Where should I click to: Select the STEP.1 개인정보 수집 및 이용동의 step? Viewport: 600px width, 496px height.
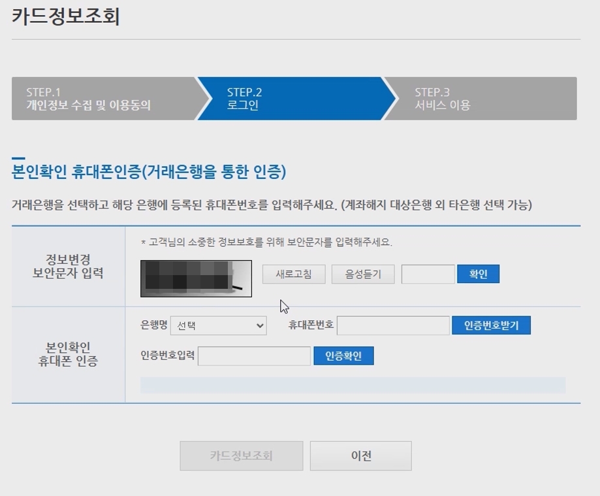[91, 99]
